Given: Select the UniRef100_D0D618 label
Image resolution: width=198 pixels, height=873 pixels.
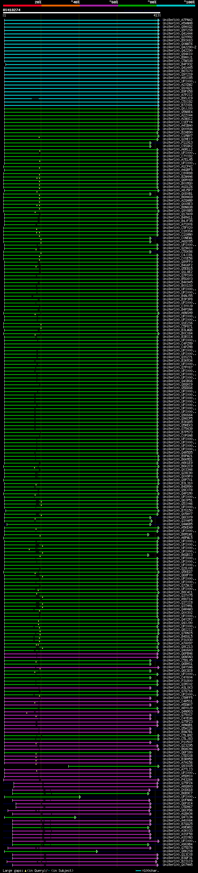Looking at the screenshot, I should coord(177,790).
